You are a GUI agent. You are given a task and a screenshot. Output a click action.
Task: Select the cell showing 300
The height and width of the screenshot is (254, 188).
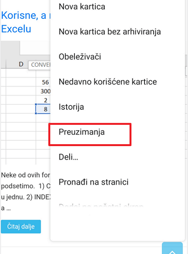(x=43, y=91)
